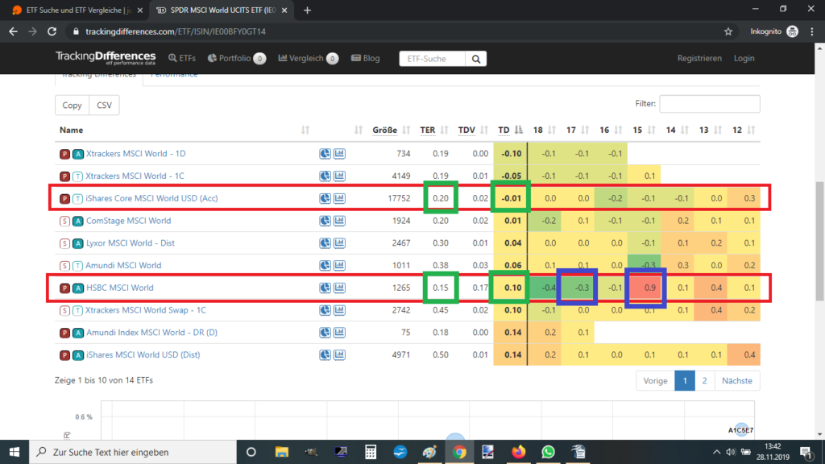Open the ComStage MSCI World link

[x=128, y=221]
